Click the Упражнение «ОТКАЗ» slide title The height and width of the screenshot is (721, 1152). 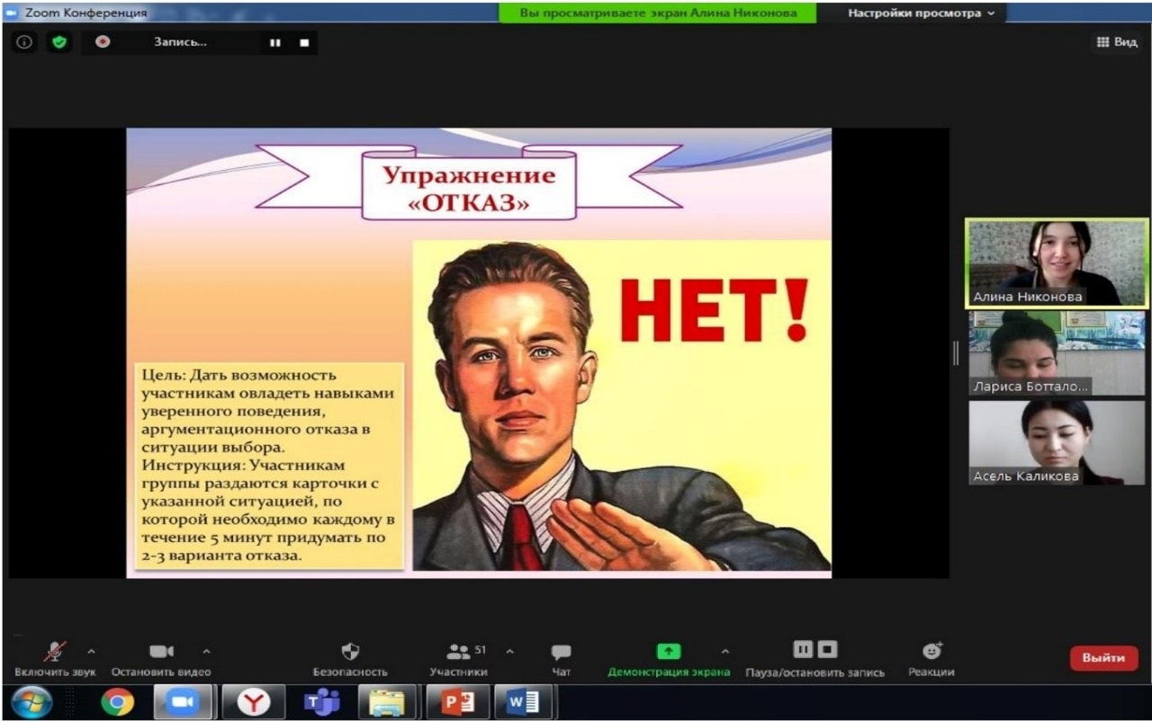(468, 188)
